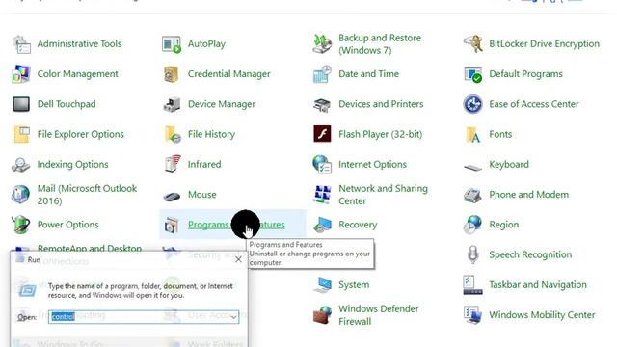Open the Administrative Tools link
The height and width of the screenshot is (347, 617).
[x=79, y=44]
